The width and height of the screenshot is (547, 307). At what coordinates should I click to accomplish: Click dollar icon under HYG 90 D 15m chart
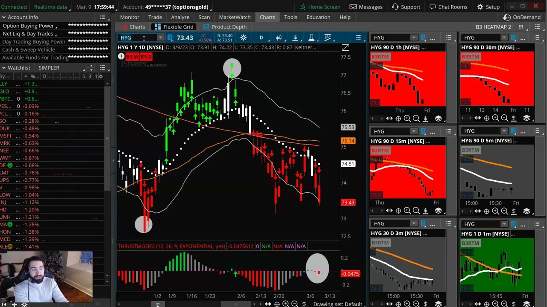(x=425, y=211)
